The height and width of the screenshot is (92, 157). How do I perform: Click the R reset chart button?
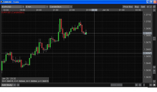pos(154,85)
